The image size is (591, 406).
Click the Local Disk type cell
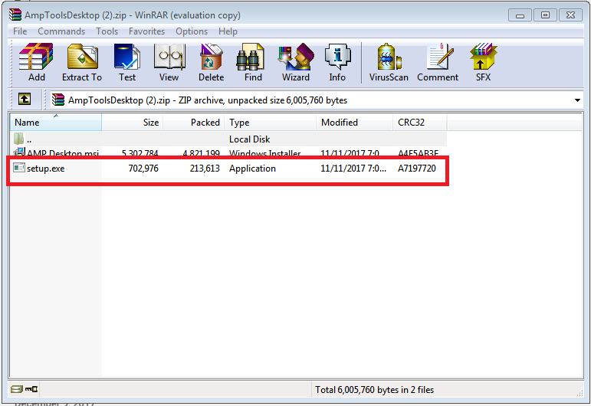[x=250, y=139]
